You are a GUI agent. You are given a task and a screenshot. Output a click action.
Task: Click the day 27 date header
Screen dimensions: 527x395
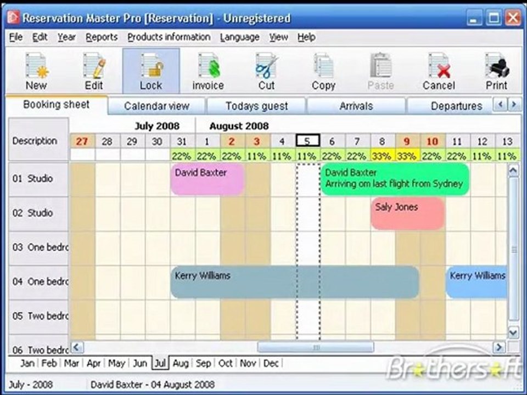pyautogui.click(x=82, y=142)
